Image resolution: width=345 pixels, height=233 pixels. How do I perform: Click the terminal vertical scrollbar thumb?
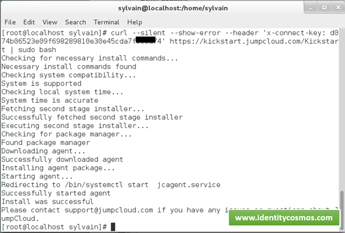pyautogui.click(x=342, y=210)
